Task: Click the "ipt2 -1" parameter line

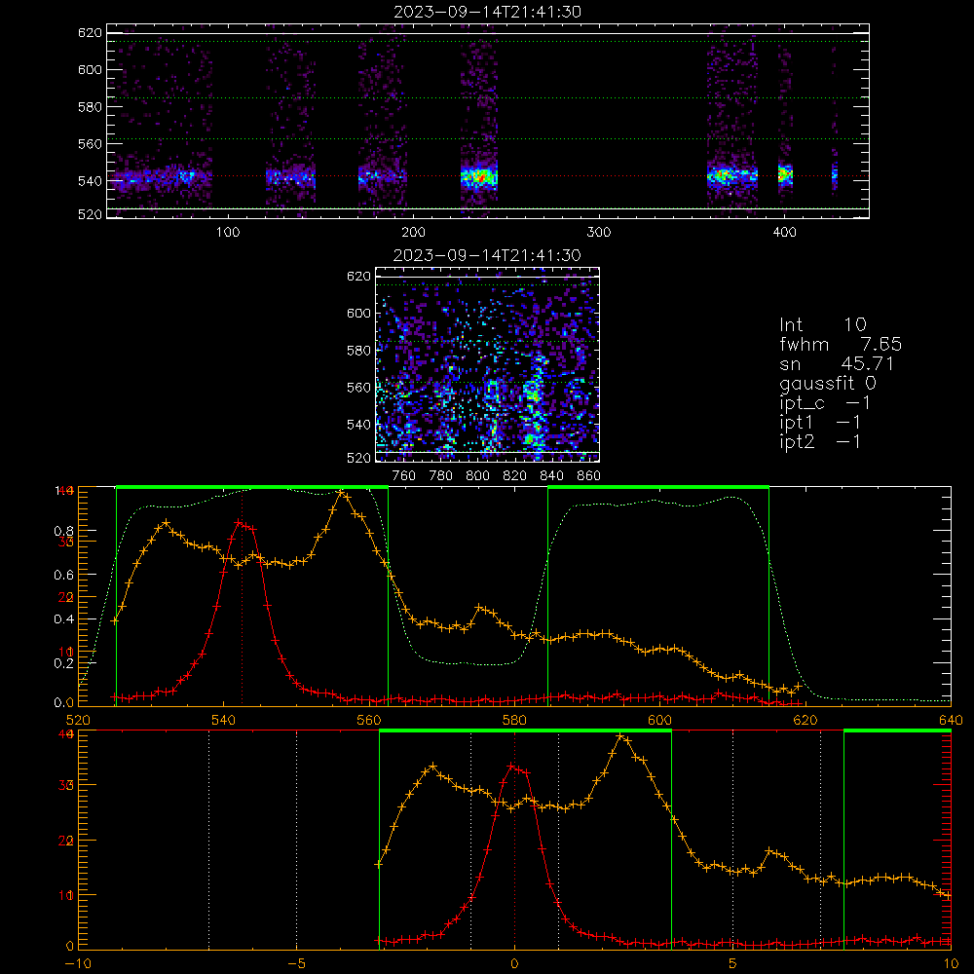Action: 819,441
